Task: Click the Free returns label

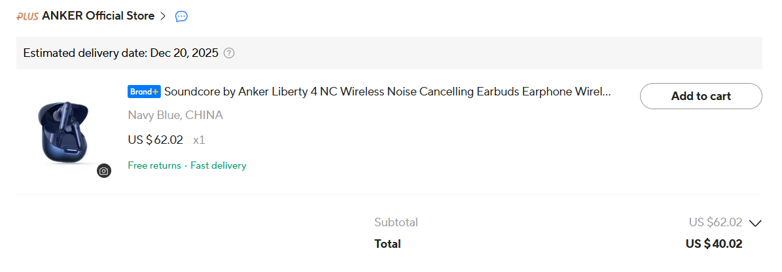Action: [154, 165]
